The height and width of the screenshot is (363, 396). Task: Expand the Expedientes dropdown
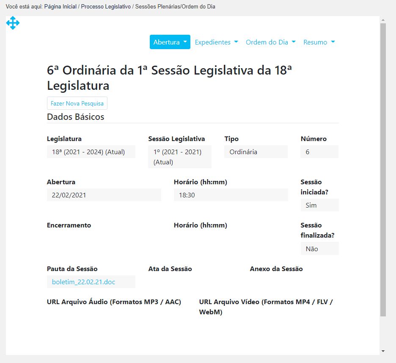click(x=216, y=42)
